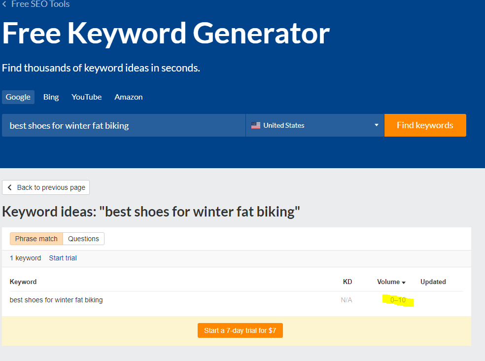The image size is (485, 361).
Task: Click the '1 keyword' count text
Action: click(25, 258)
